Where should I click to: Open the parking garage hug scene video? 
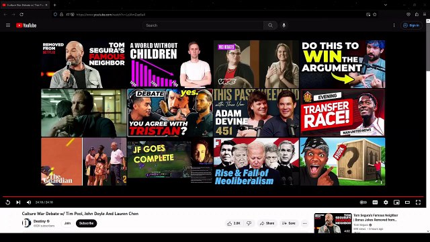83,113
